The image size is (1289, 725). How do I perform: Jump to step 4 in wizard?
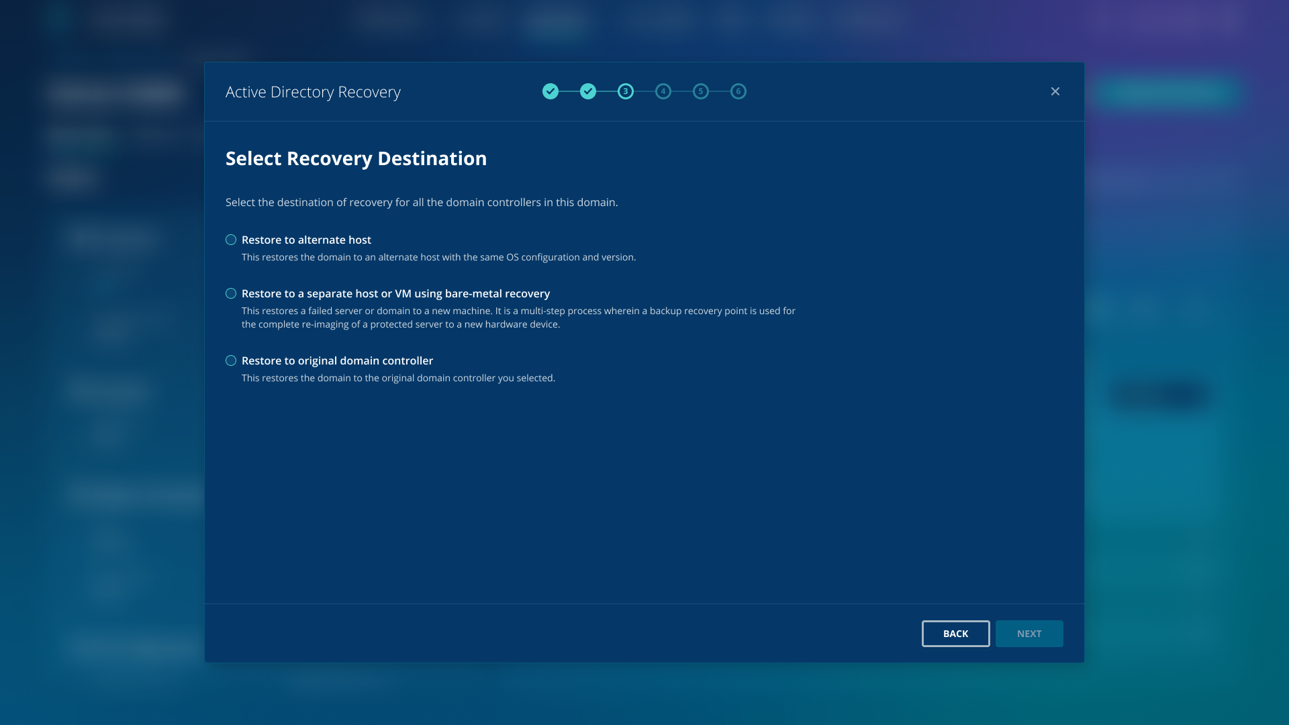tap(663, 91)
